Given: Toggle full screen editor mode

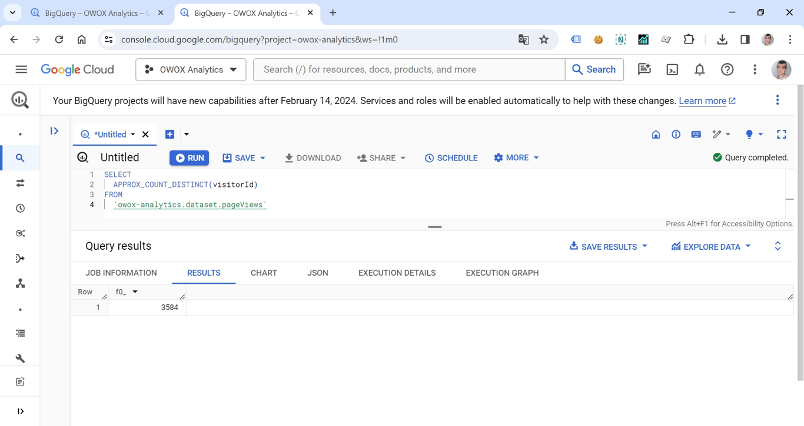Looking at the screenshot, I should pos(782,135).
